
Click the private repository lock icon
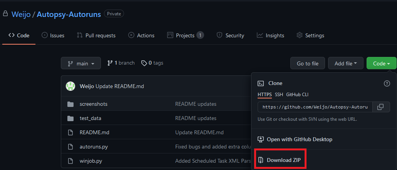(x=5, y=14)
